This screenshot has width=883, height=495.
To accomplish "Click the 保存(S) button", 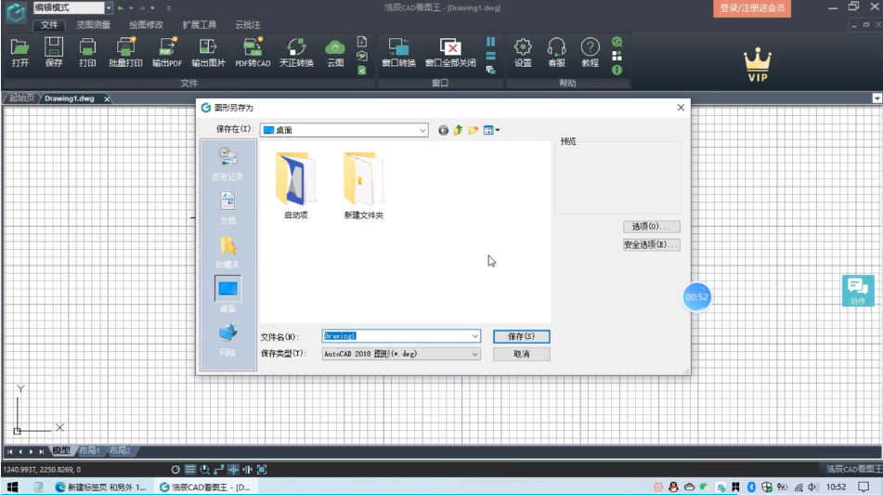I will click(x=521, y=336).
